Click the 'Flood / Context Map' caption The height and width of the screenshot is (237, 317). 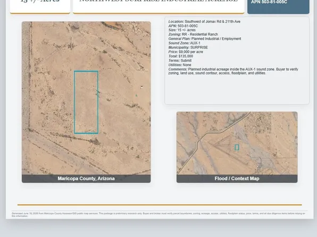(x=237, y=179)
